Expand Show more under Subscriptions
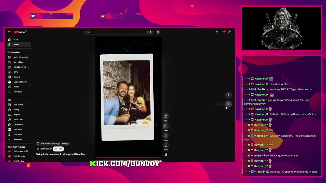 pyautogui.click(x=19, y=92)
